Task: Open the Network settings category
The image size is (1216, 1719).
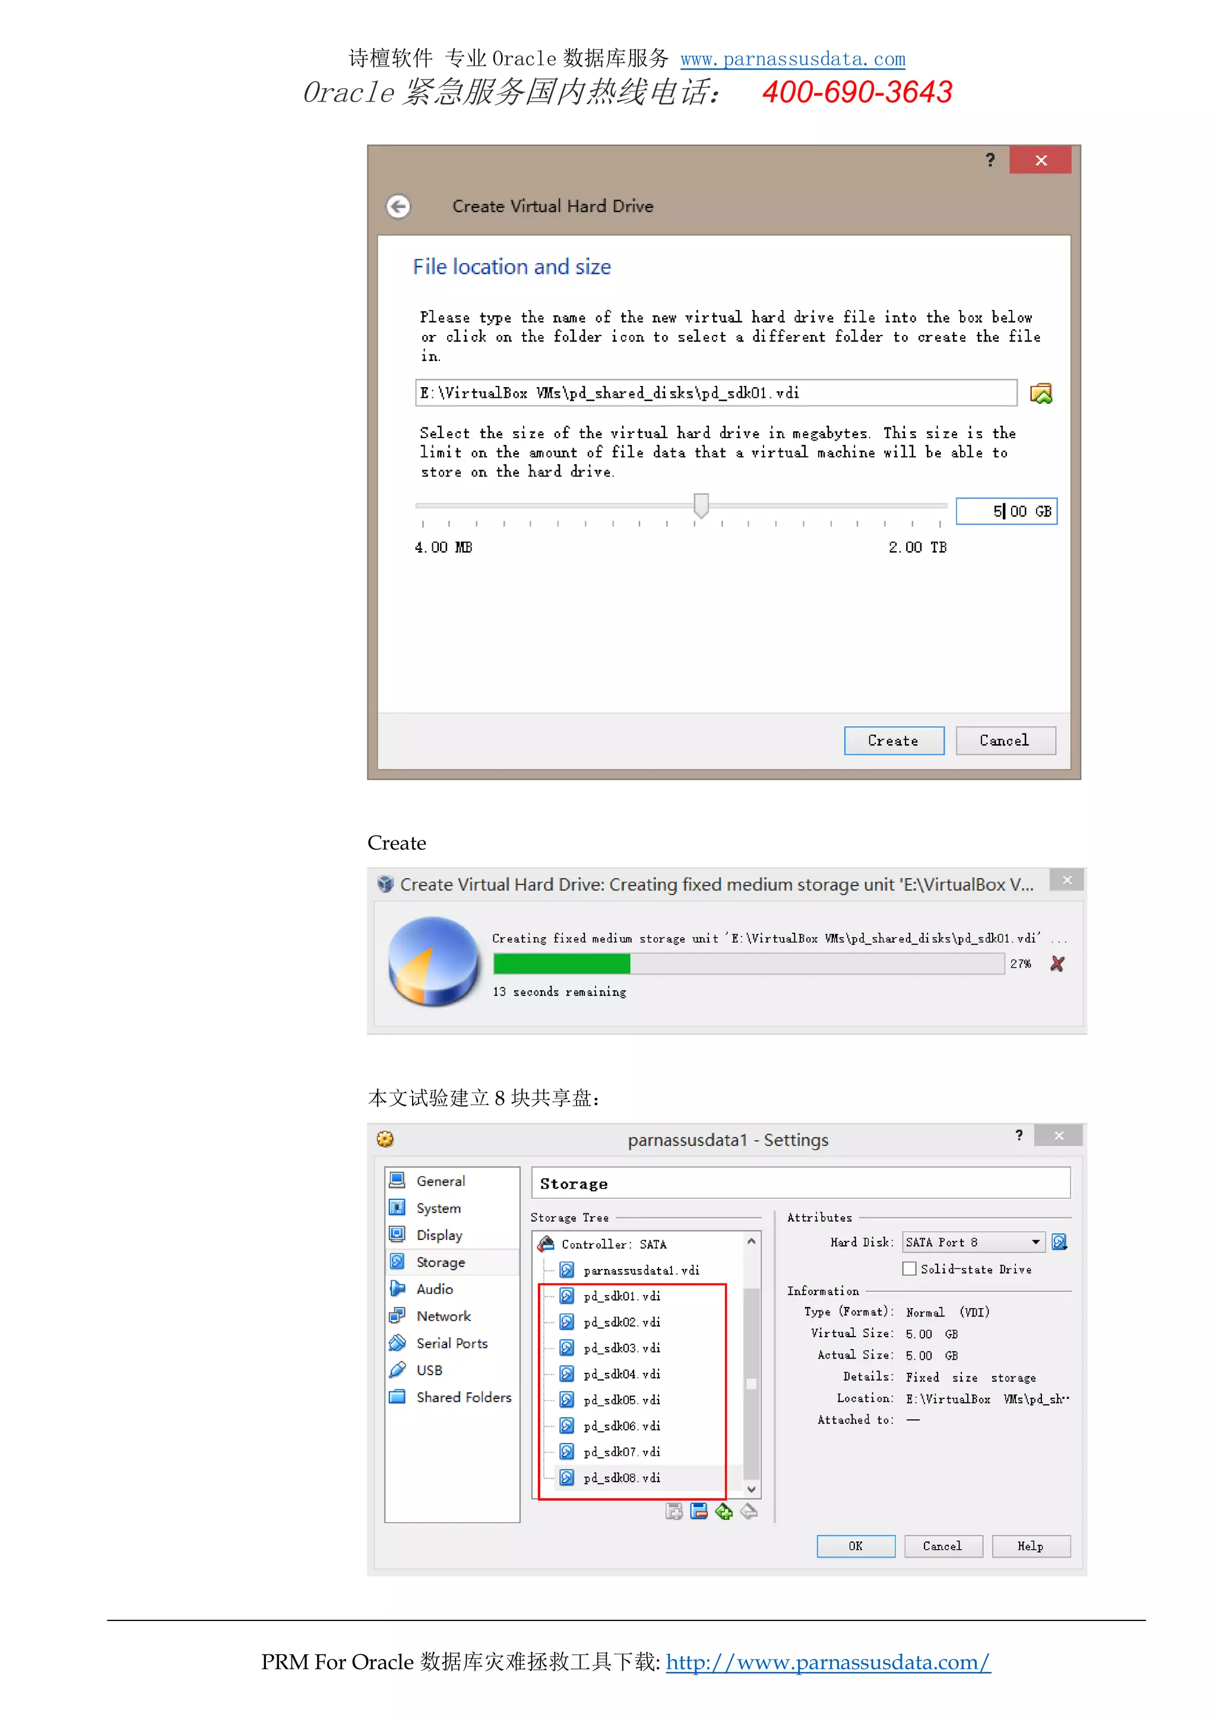Action: [452, 1315]
